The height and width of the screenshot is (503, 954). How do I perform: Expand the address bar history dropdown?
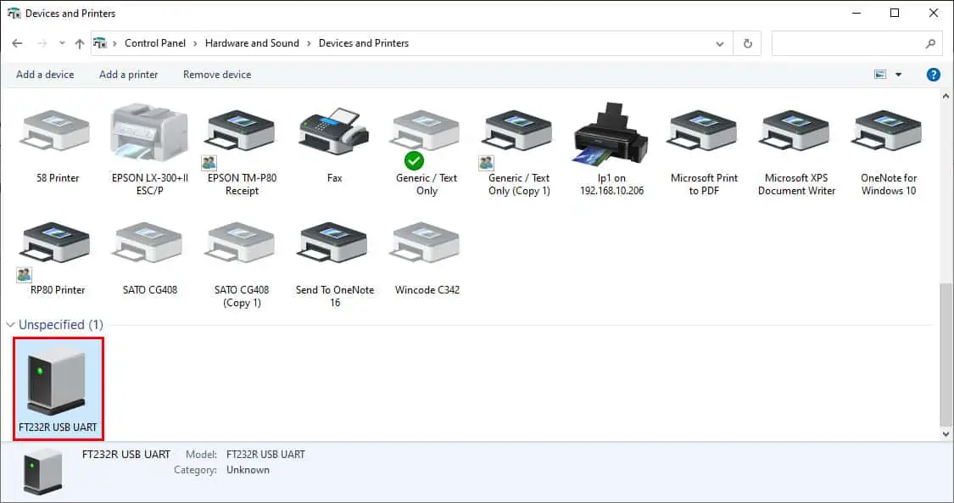point(720,43)
